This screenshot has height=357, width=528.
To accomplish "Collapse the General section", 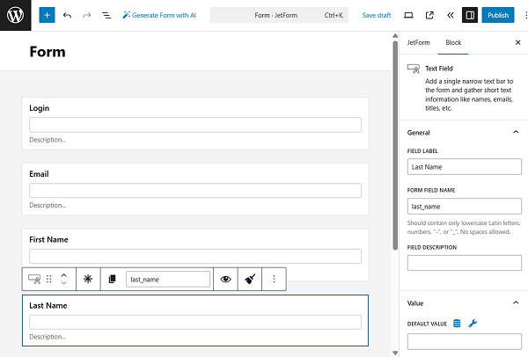I will (515, 132).
